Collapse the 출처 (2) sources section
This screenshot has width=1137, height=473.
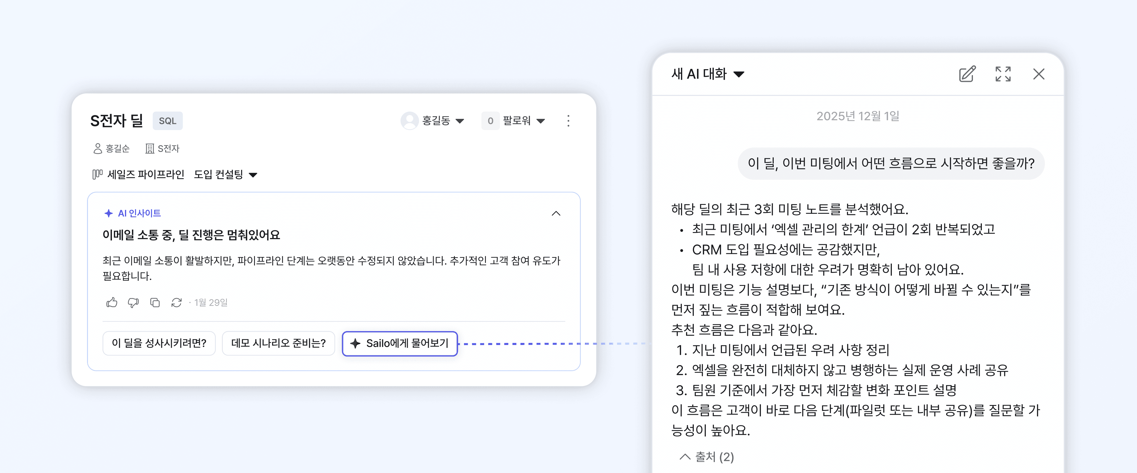[x=707, y=457]
